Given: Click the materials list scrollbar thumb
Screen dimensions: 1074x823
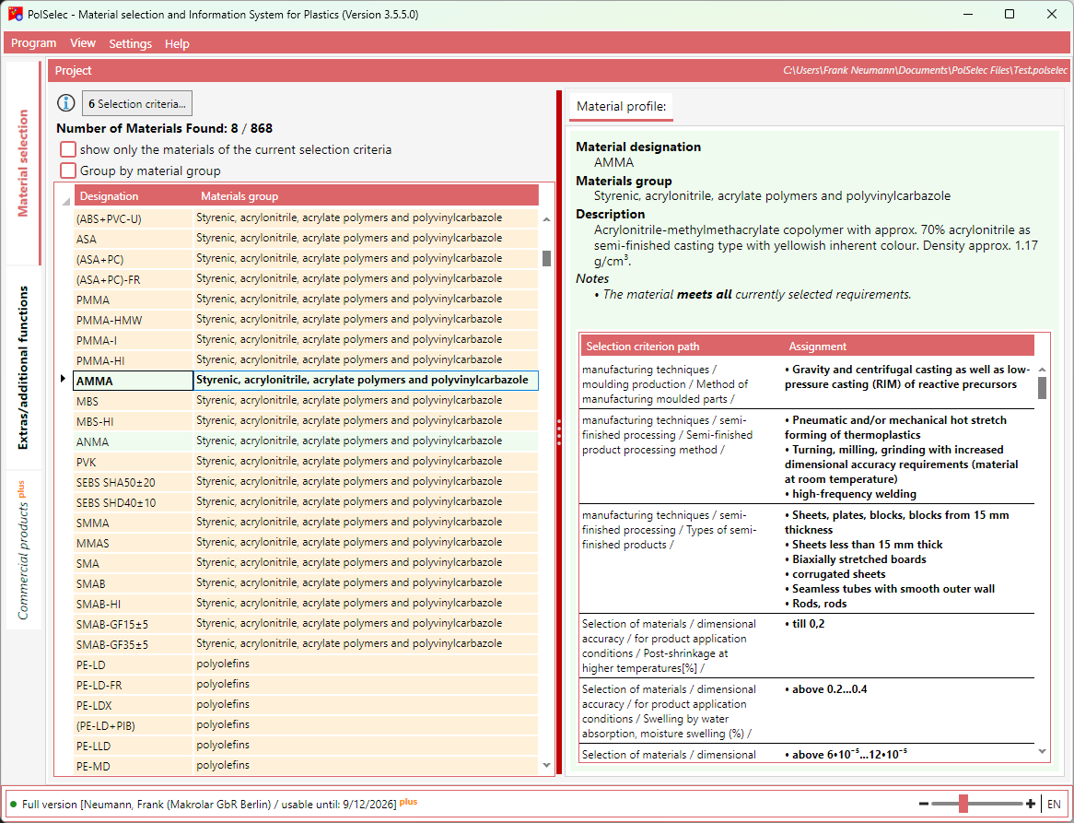Looking at the screenshot, I should [546, 258].
